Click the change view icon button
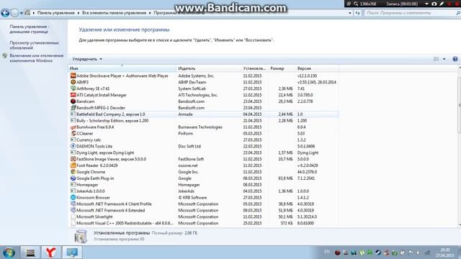 click(x=436, y=59)
